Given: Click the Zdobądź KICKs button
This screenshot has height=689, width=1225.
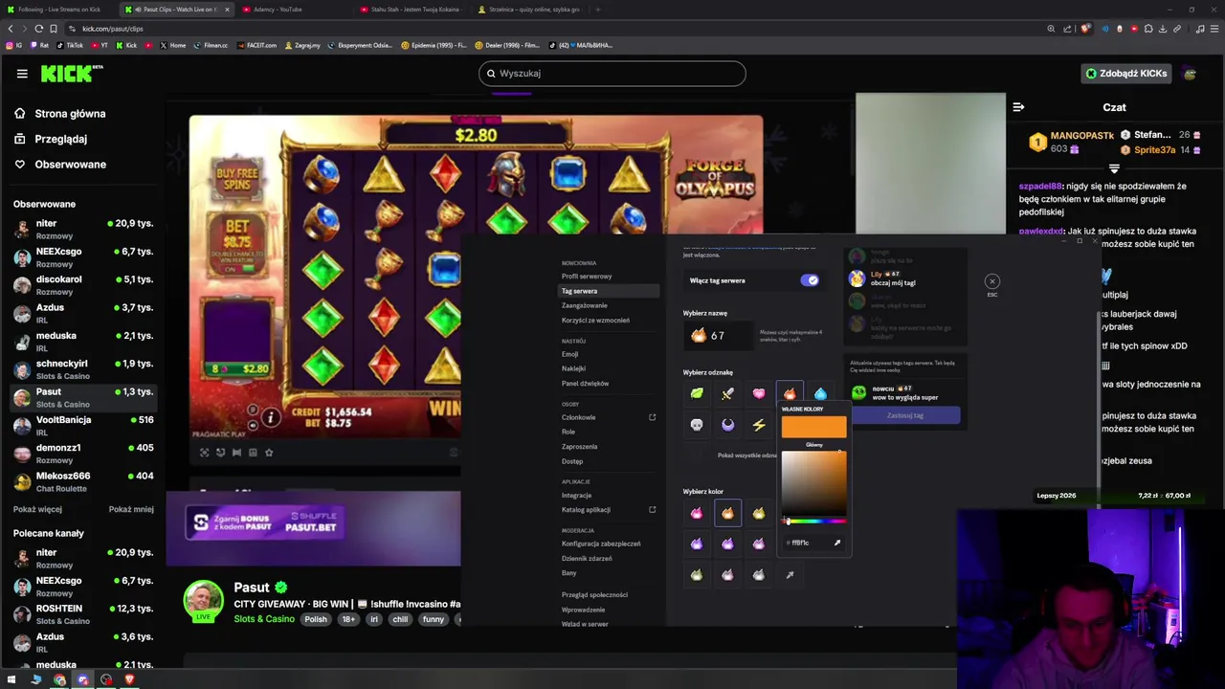Looking at the screenshot, I should [x=1126, y=74].
